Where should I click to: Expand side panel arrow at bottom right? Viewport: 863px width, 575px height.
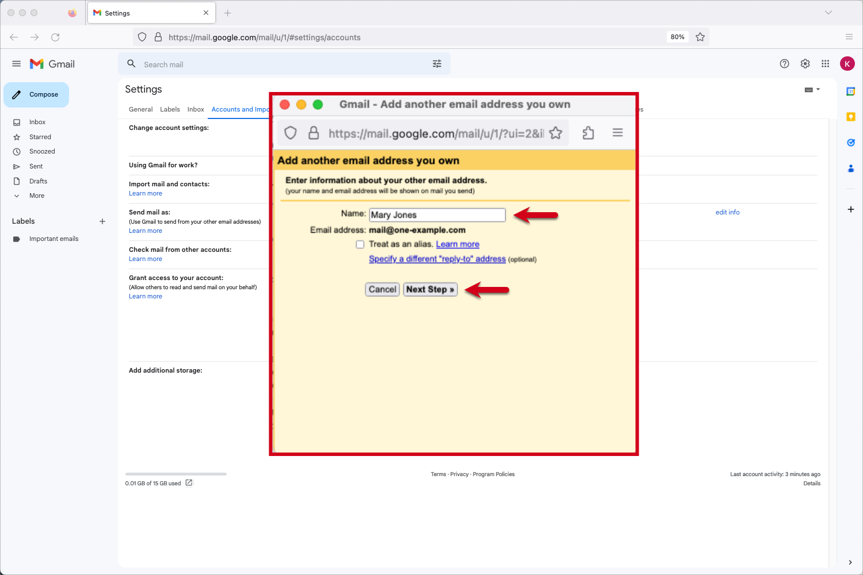coord(850,562)
